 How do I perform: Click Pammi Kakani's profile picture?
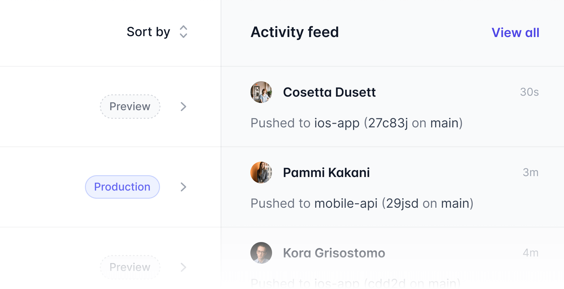coord(261,172)
